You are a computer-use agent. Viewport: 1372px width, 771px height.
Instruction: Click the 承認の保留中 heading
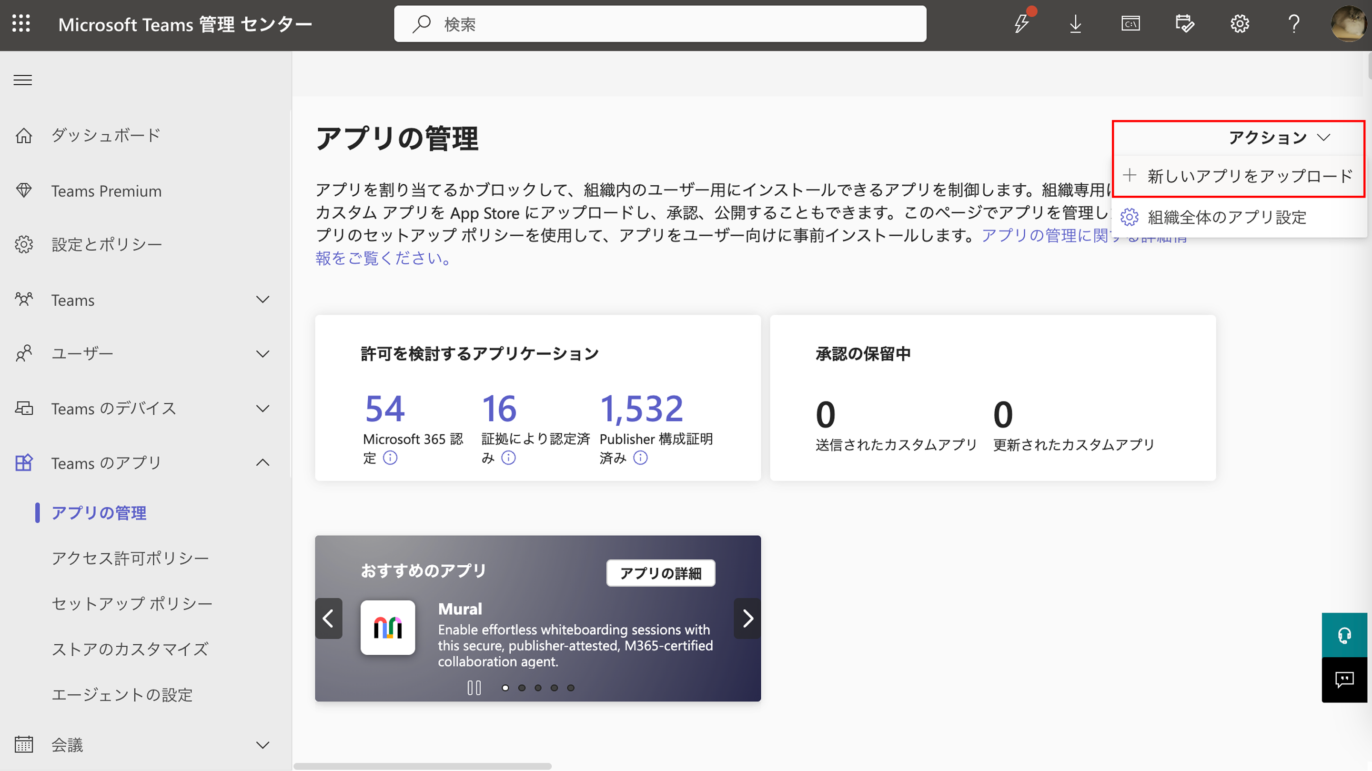(863, 353)
